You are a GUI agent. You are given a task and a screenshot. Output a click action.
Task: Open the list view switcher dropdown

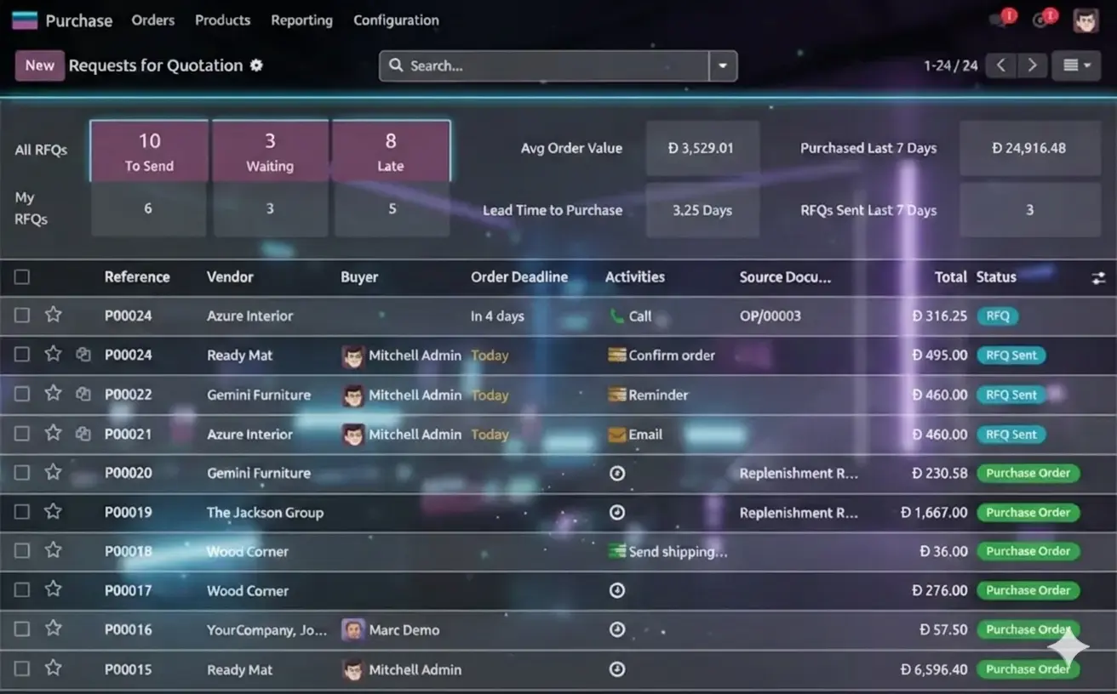1076,65
